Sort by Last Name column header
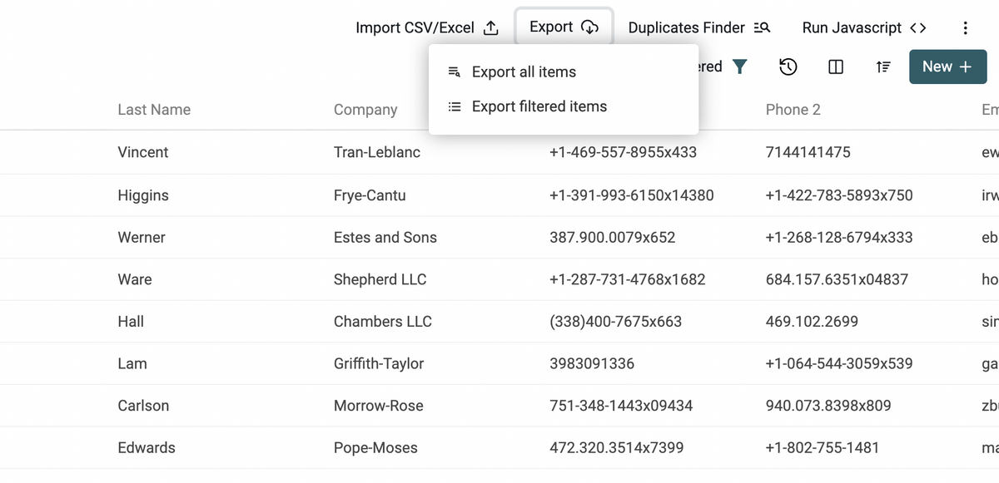The image size is (999, 483). 154,110
